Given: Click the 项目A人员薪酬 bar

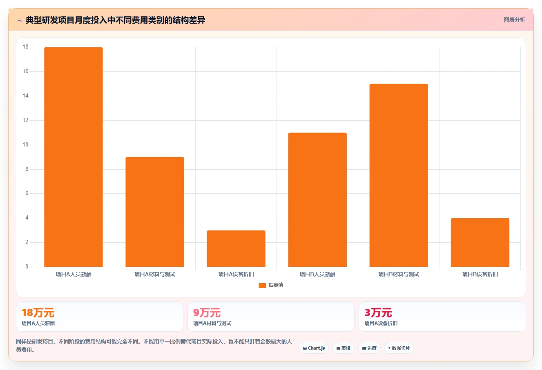Looking at the screenshot, I should tap(74, 157).
